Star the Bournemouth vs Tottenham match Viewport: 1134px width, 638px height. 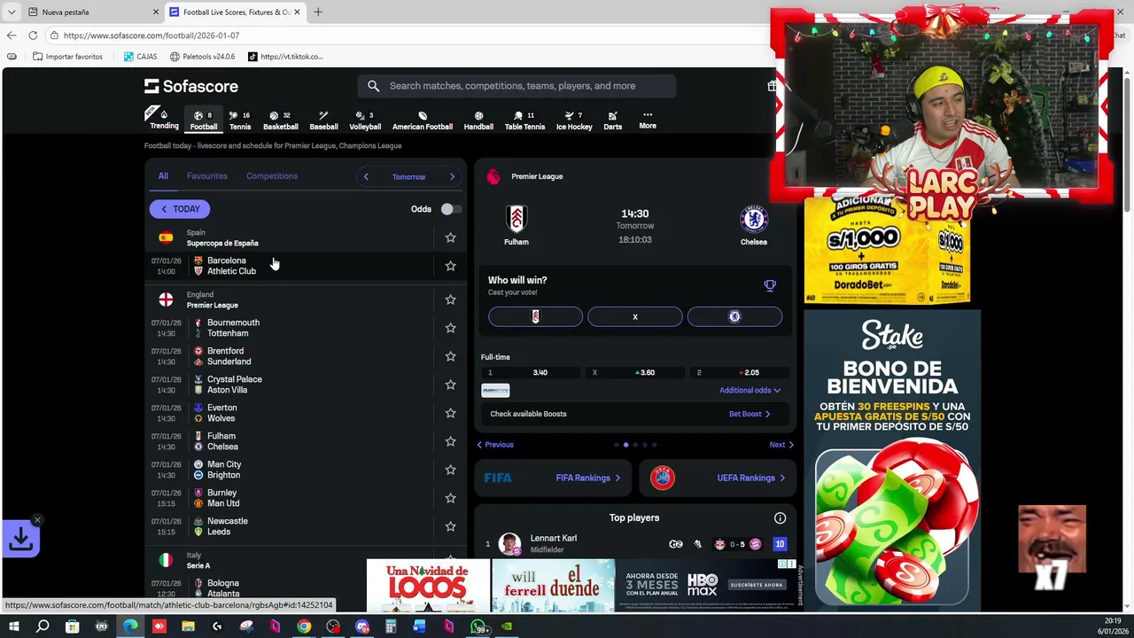click(450, 328)
